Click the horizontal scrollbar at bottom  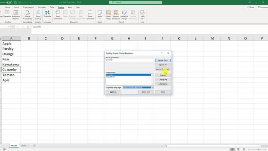[214, 146]
